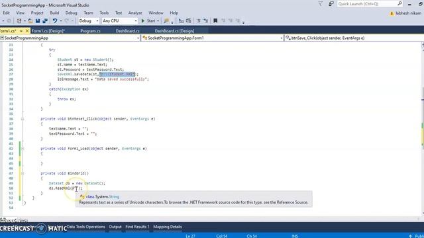The width and height of the screenshot is (424, 238).
Task: Click the highlighted D:\Student.xml string
Action: [117, 74]
